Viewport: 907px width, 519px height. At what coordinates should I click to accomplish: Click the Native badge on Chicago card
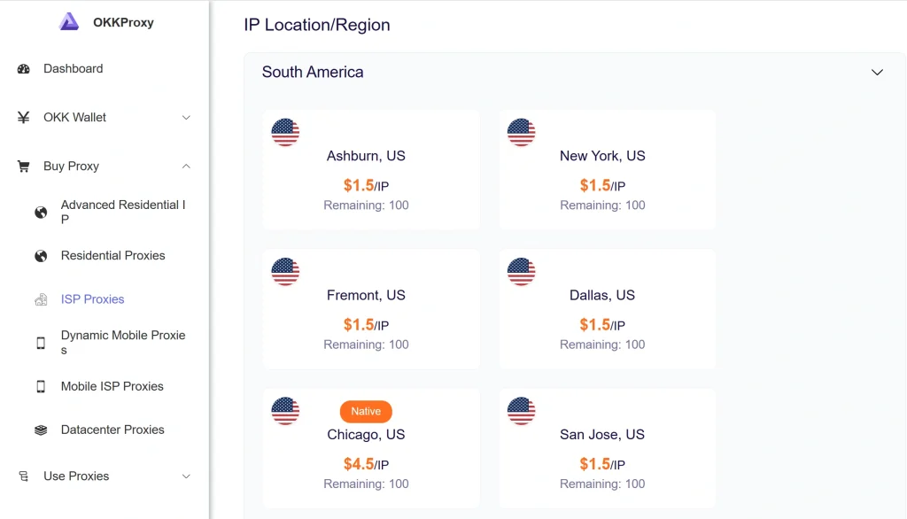(366, 411)
